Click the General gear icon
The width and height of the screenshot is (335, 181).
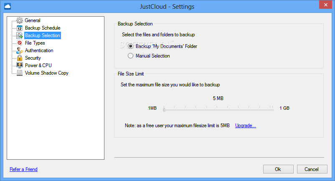pos(20,20)
